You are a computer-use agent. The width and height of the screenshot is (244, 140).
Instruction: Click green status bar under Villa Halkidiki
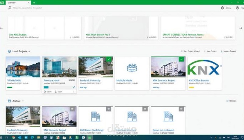tap(10, 87)
